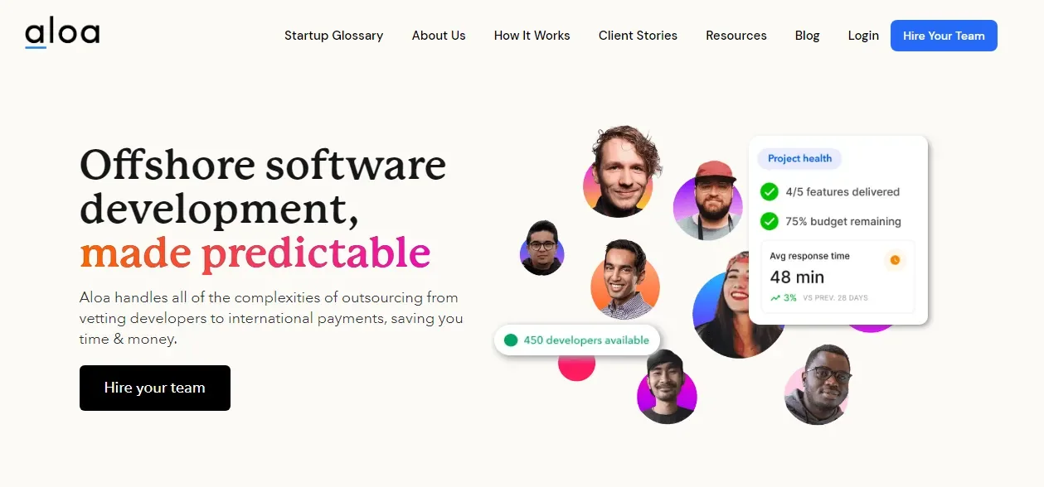Image resolution: width=1044 pixels, height=487 pixels.
Task: Open the How It Works menu
Action: pos(532,36)
